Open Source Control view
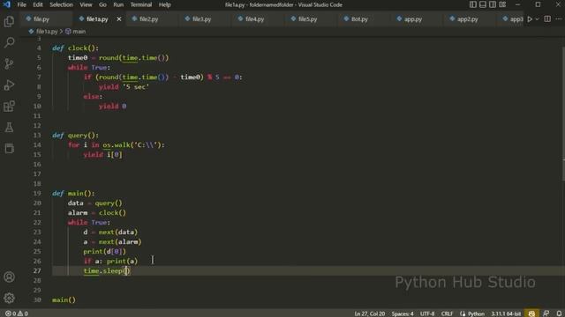Image resolution: width=565 pixels, height=317 pixels. pyautogui.click(x=9, y=63)
